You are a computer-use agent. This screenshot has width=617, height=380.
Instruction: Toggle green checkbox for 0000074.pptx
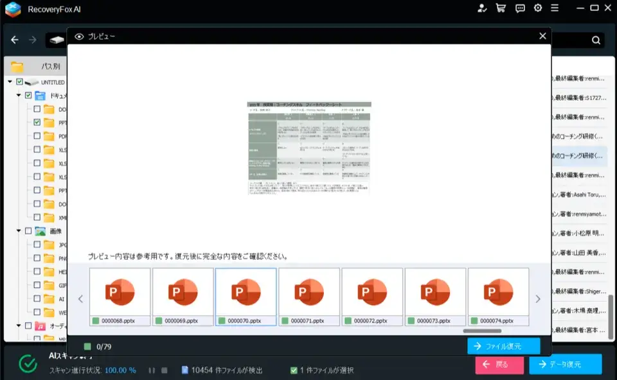point(474,321)
